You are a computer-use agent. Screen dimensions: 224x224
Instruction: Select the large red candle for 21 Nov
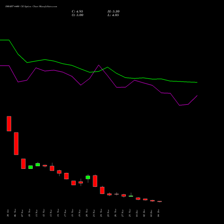[x=95, y=181]
